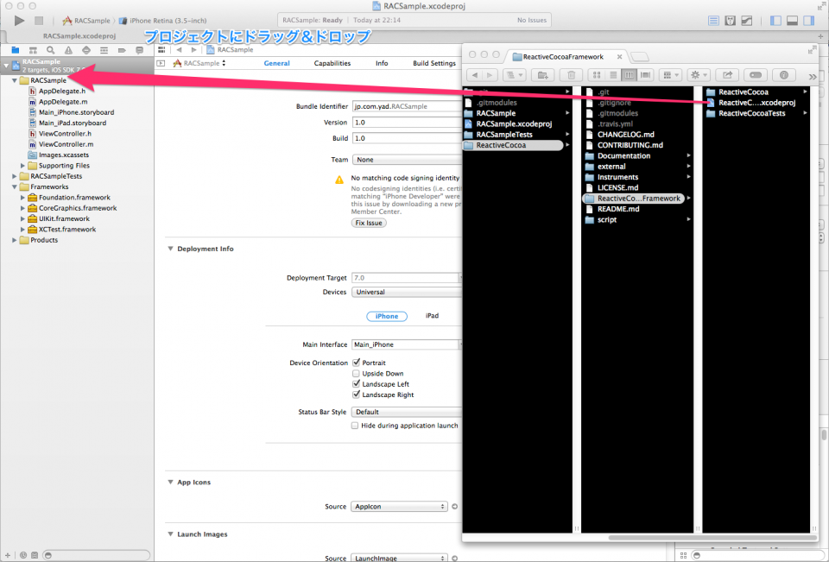Open the Symbol navigator in Xcode
The image size is (829, 562).
tap(33, 50)
